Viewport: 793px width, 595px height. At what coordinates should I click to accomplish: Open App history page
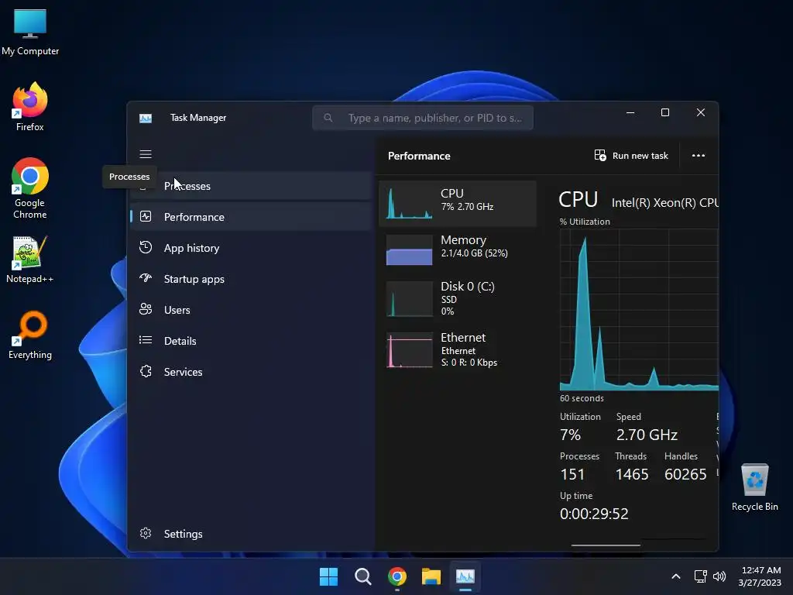[251, 248]
